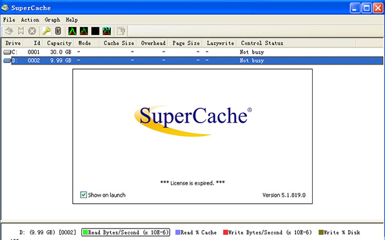The width and height of the screenshot is (385, 240).
Task: Select the C: drive row
Action: click(x=192, y=52)
